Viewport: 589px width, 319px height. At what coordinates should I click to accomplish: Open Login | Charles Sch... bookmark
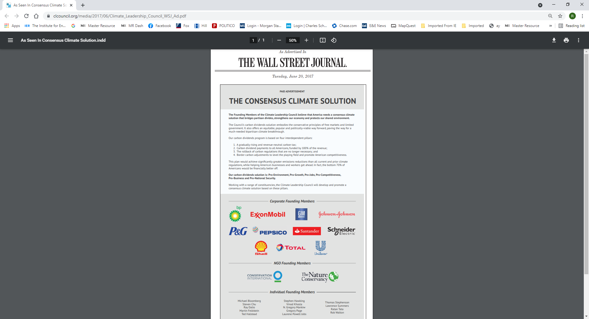point(307,26)
